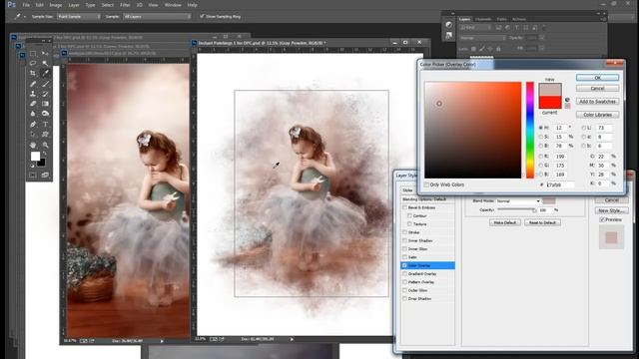Toggle Preview checkbox in Layer Style
Screen dimensions: 639x359
pos(602,219)
